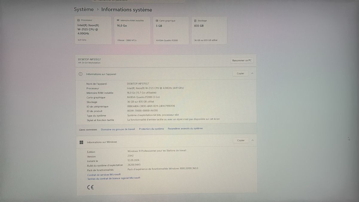Click the ID de périphérique value

point(151,106)
